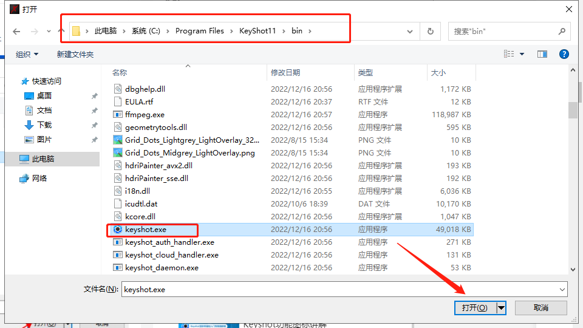The image size is (583, 328).
Task: Select geometrytools.dll file
Action: coord(156,127)
